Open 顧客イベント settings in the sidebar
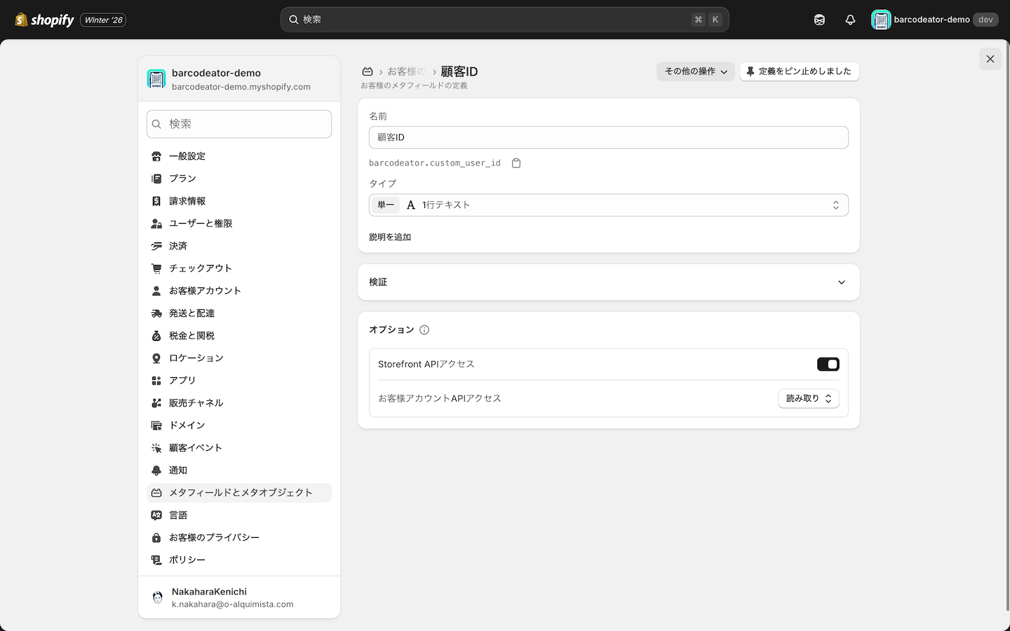Viewport: 1010px width, 631px height. [196, 447]
